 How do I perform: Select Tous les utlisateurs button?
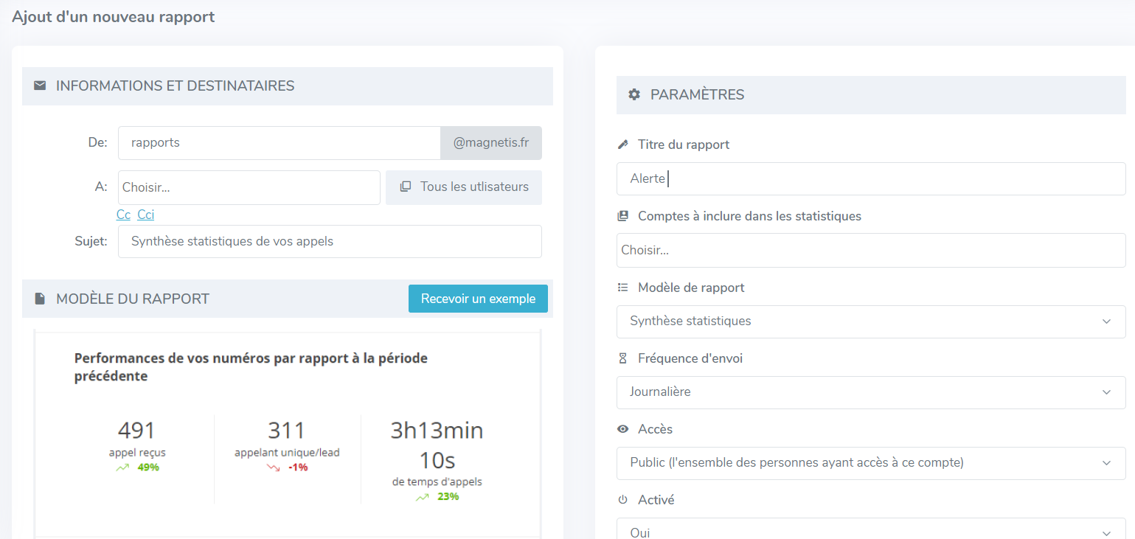(464, 187)
